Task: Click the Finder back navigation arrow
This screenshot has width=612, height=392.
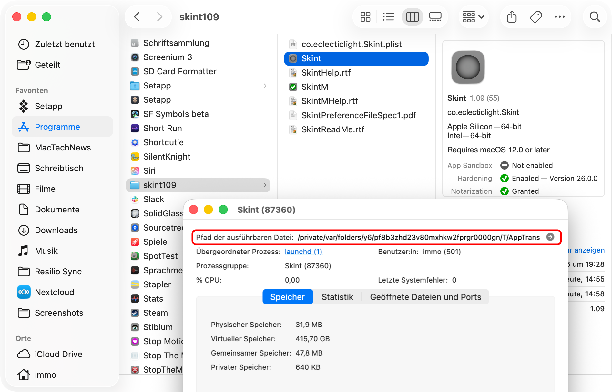Action: pyautogui.click(x=137, y=17)
